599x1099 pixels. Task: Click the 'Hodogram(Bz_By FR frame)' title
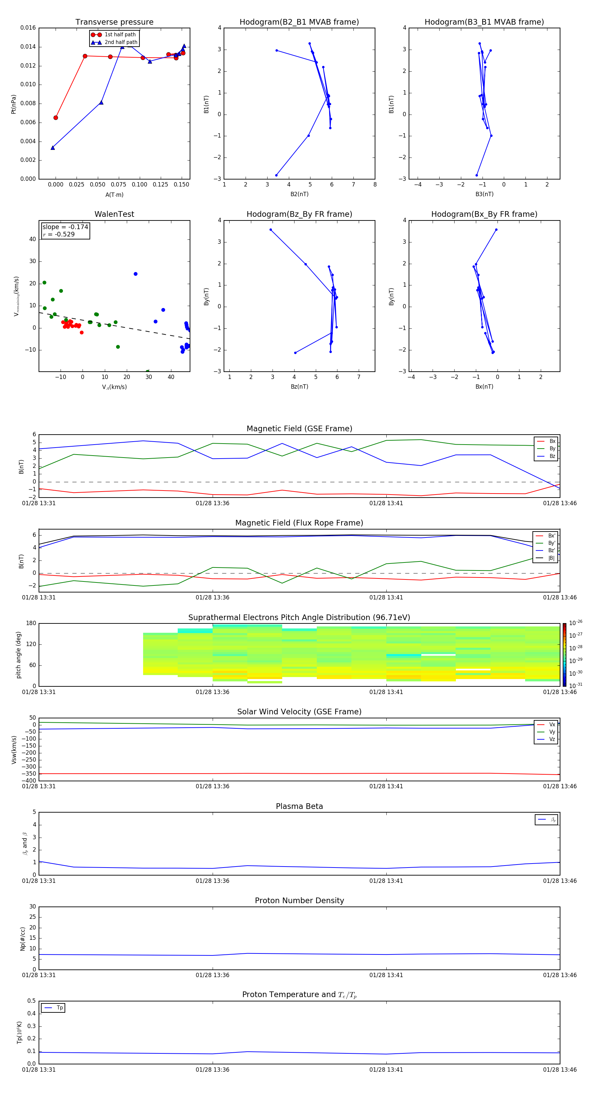coord(299,214)
